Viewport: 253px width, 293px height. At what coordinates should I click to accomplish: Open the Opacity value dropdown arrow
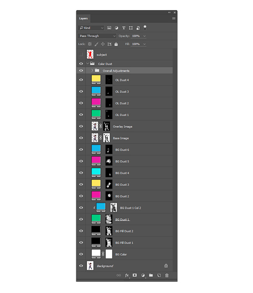144,36
